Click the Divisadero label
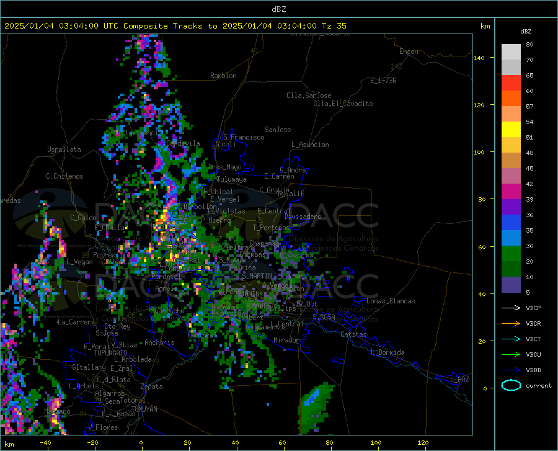 pyautogui.click(x=303, y=217)
